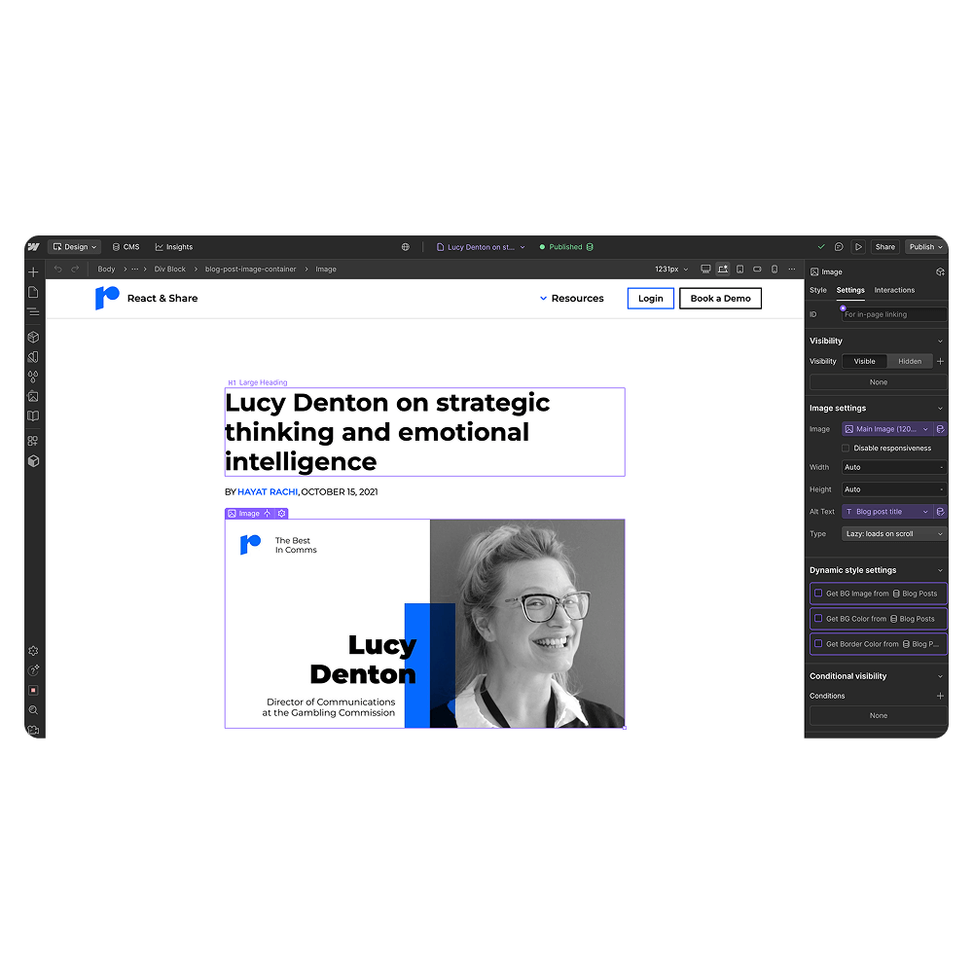Open the Main Image dropdown
Viewport: 973px width, 973px height.
[887, 428]
